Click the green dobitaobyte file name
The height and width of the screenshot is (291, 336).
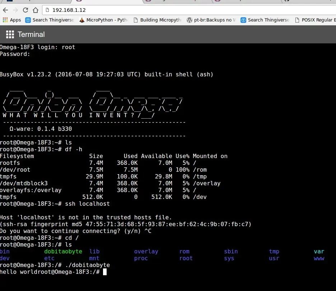click(x=63, y=252)
